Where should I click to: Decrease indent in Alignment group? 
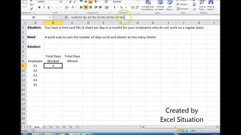(x=96, y=7)
